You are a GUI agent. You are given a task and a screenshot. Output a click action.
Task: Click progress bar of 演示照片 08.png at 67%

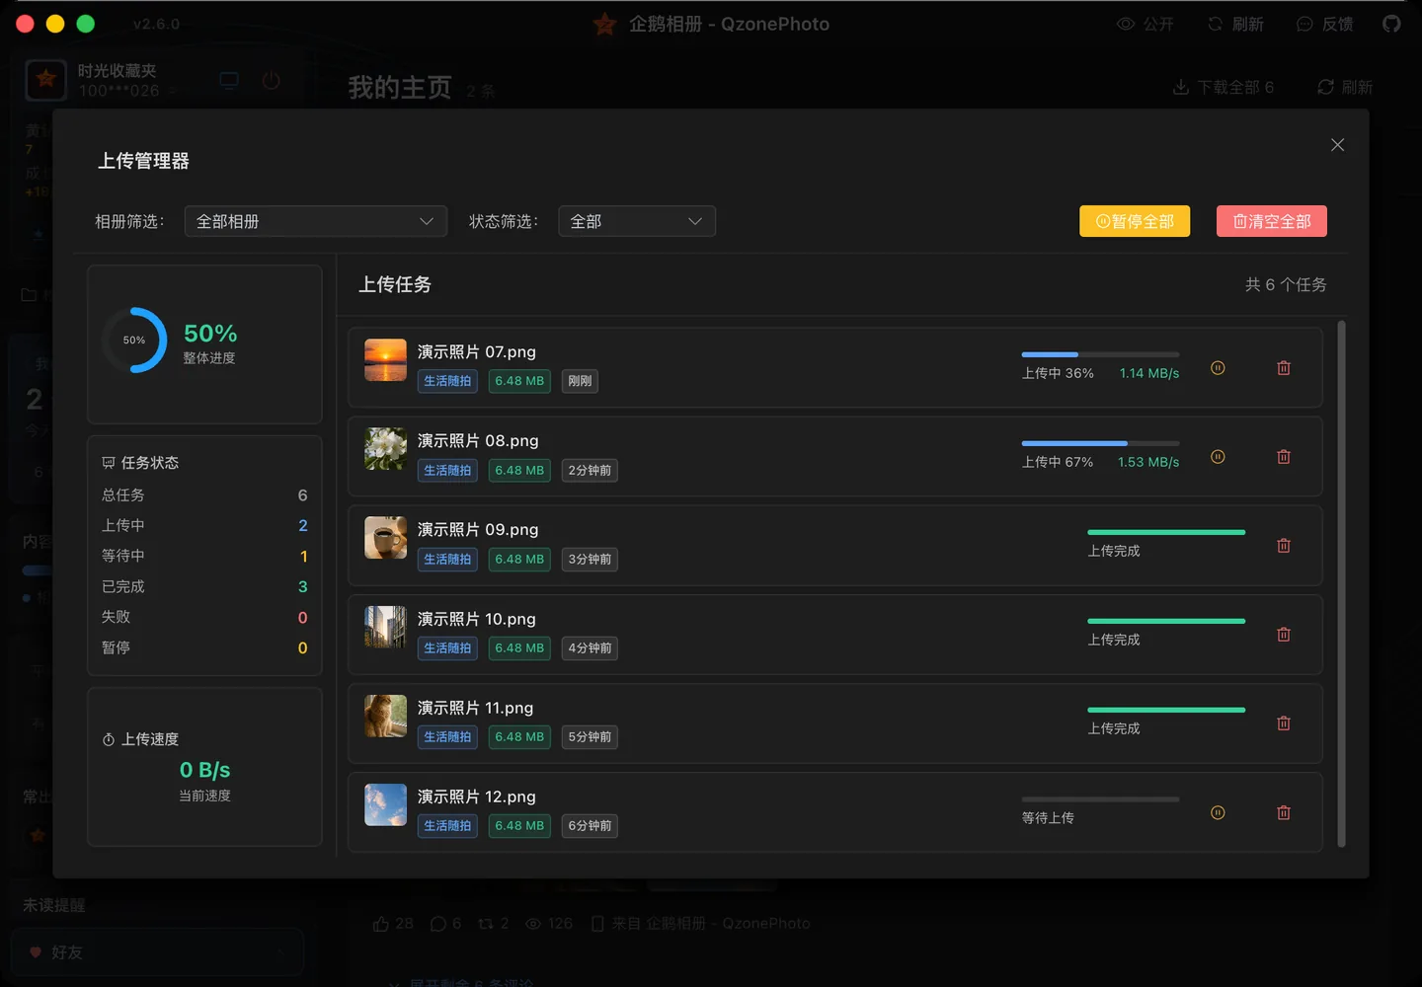point(1100,443)
